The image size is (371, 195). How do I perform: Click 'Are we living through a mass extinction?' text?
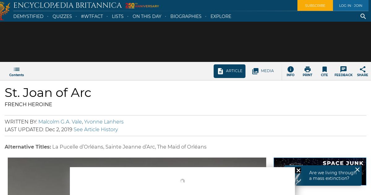tap(332, 175)
